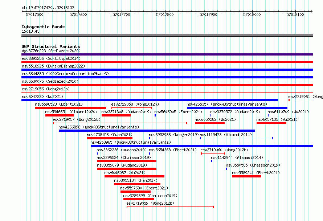Image resolution: width=323 pixels, height=221 pixels.
Task: Click nsv6046087 (Wu2021) label
Action: tap(125, 173)
